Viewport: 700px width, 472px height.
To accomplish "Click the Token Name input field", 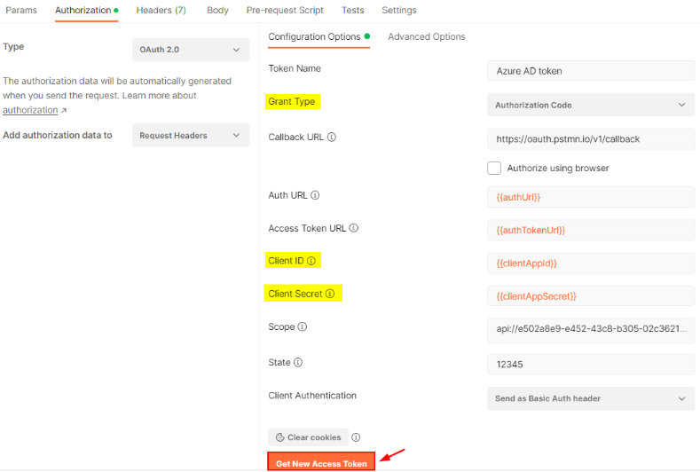I will 590,71.
